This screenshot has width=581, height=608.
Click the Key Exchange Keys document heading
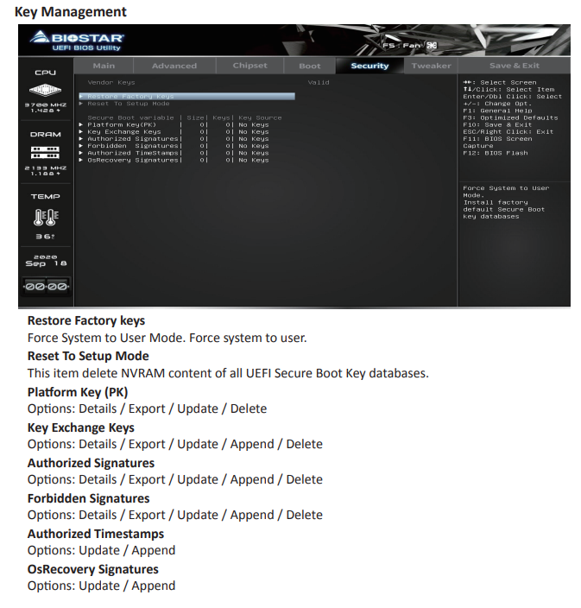point(80,427)
